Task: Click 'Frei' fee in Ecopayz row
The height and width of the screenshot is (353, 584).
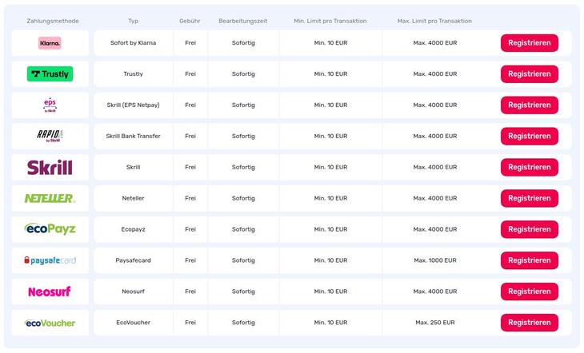Action: [190, 229]
